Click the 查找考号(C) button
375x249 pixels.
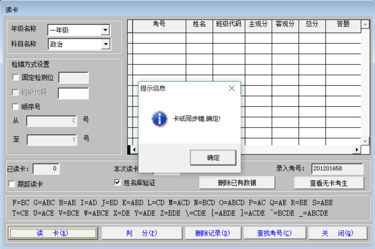(x=274, y=233)
